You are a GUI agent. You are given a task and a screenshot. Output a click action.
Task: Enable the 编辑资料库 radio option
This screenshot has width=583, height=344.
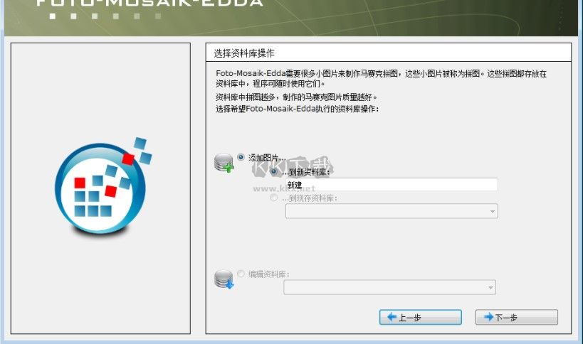click(241, 274)
